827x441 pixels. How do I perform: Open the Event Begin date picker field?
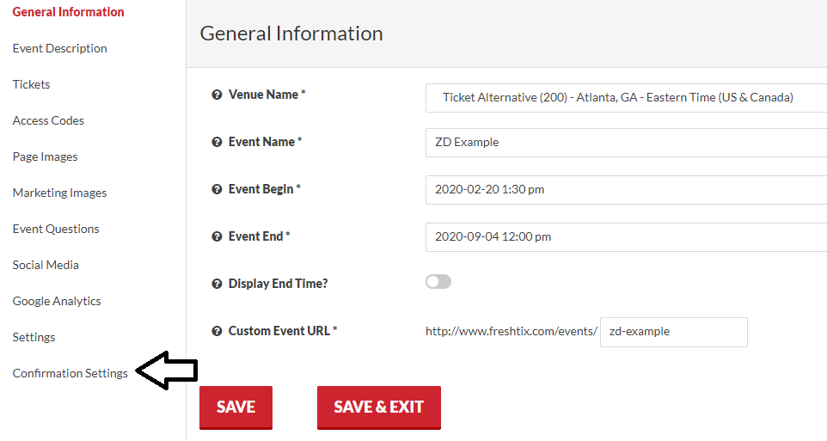tap(626, 190)
